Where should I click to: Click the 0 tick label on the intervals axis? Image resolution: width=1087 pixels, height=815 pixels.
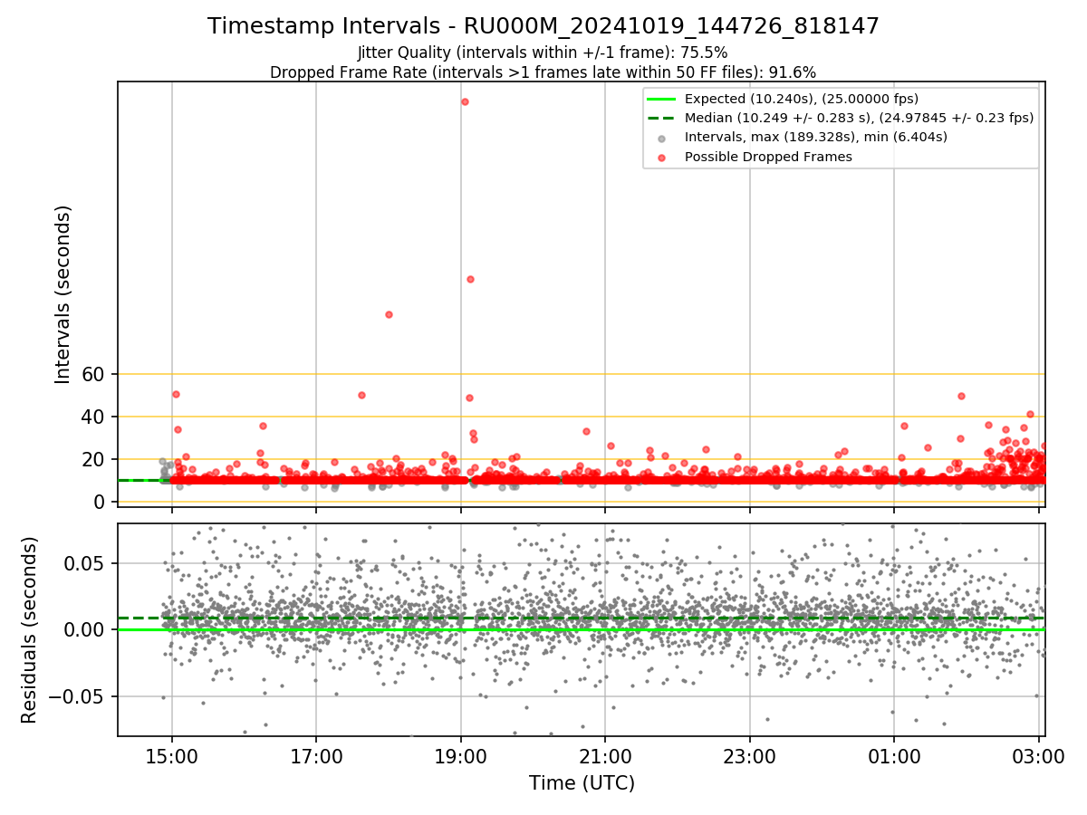tap(101, 502)
